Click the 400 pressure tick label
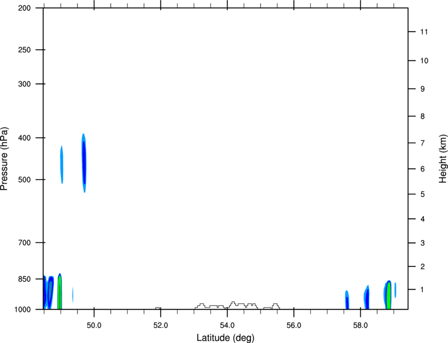 (x=24, y=138)
